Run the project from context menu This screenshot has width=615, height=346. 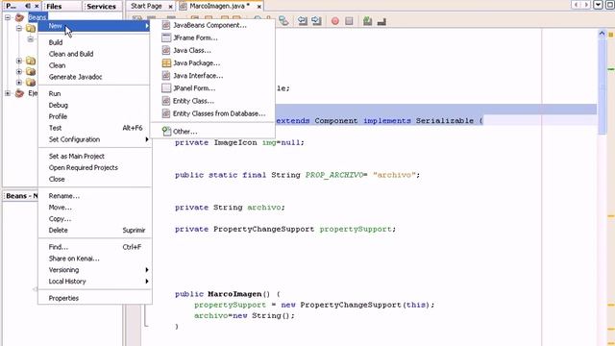pyautogui.click(x=94, y=93)
